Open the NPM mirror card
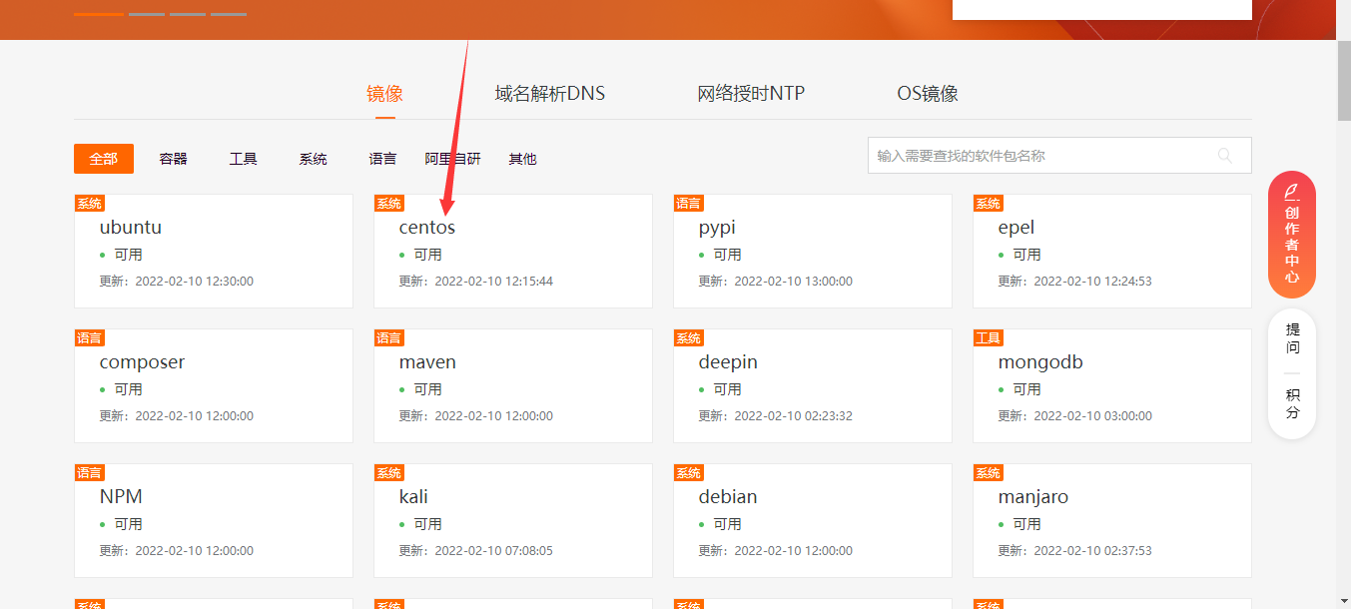1351x609 pixels. click(214, 520)
